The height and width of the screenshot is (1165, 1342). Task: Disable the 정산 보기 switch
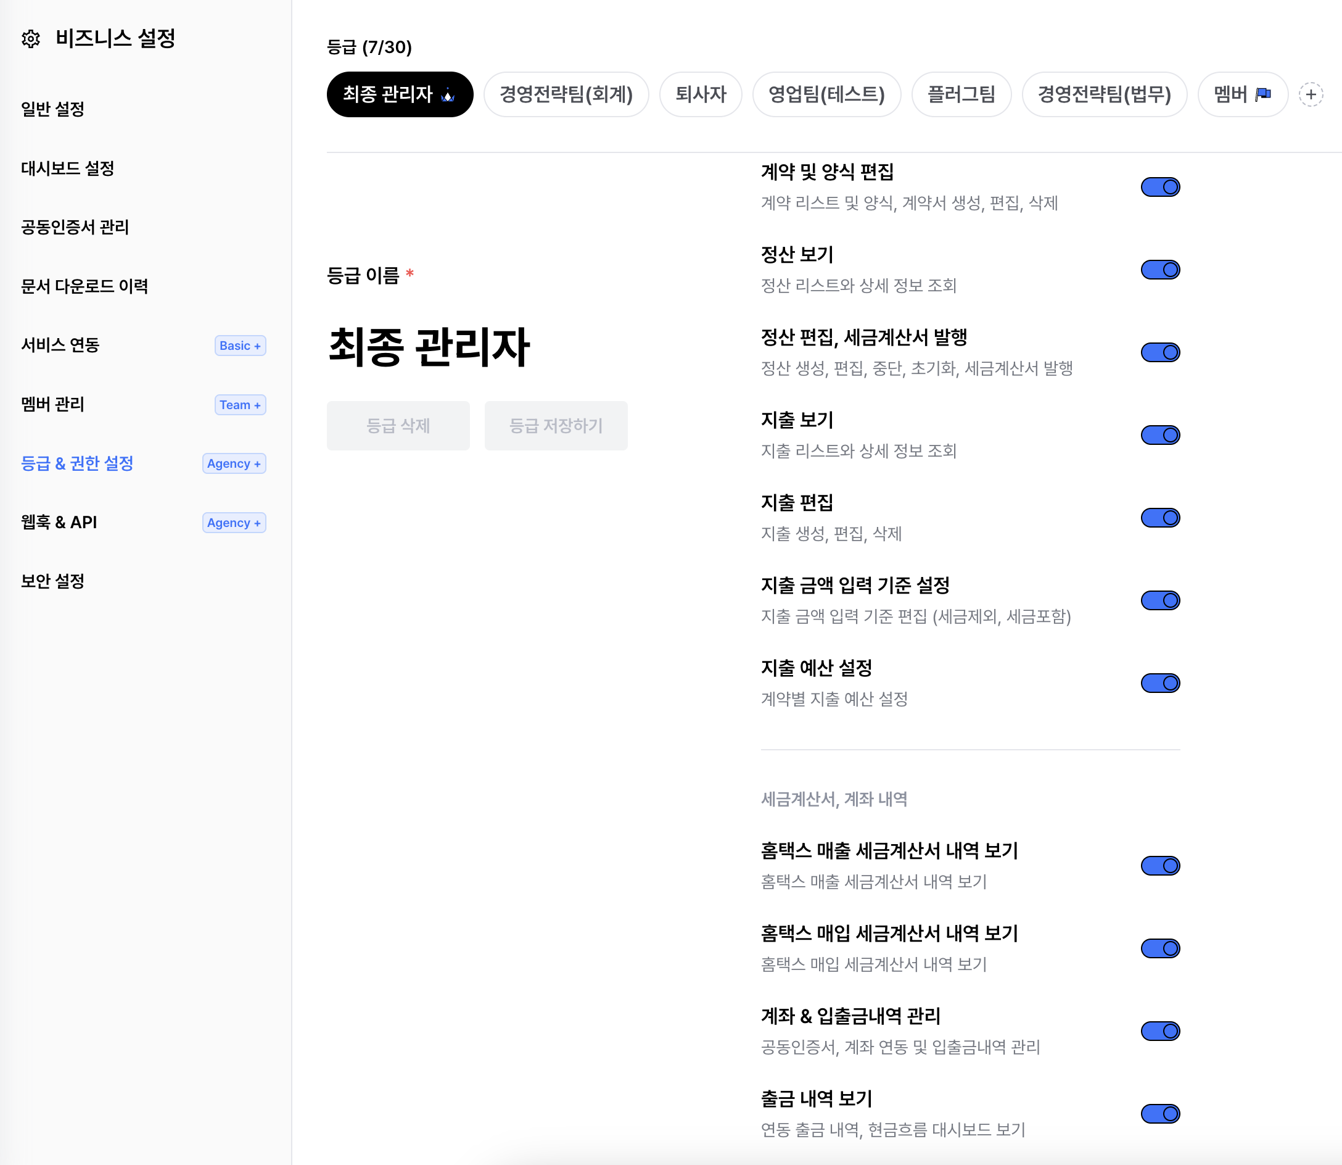pos(1160,270)
